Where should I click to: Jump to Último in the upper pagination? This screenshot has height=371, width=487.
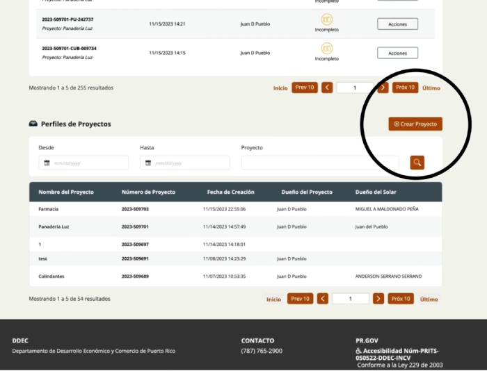pyautogui.click(x=431, y=88)
